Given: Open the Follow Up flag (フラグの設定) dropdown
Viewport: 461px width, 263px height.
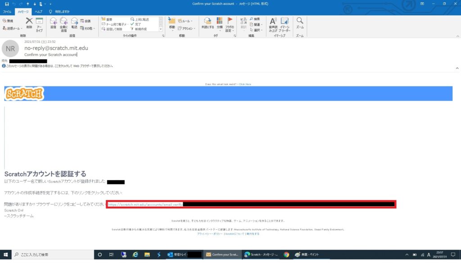Looking at the screenshot, I should pos(230,24).
